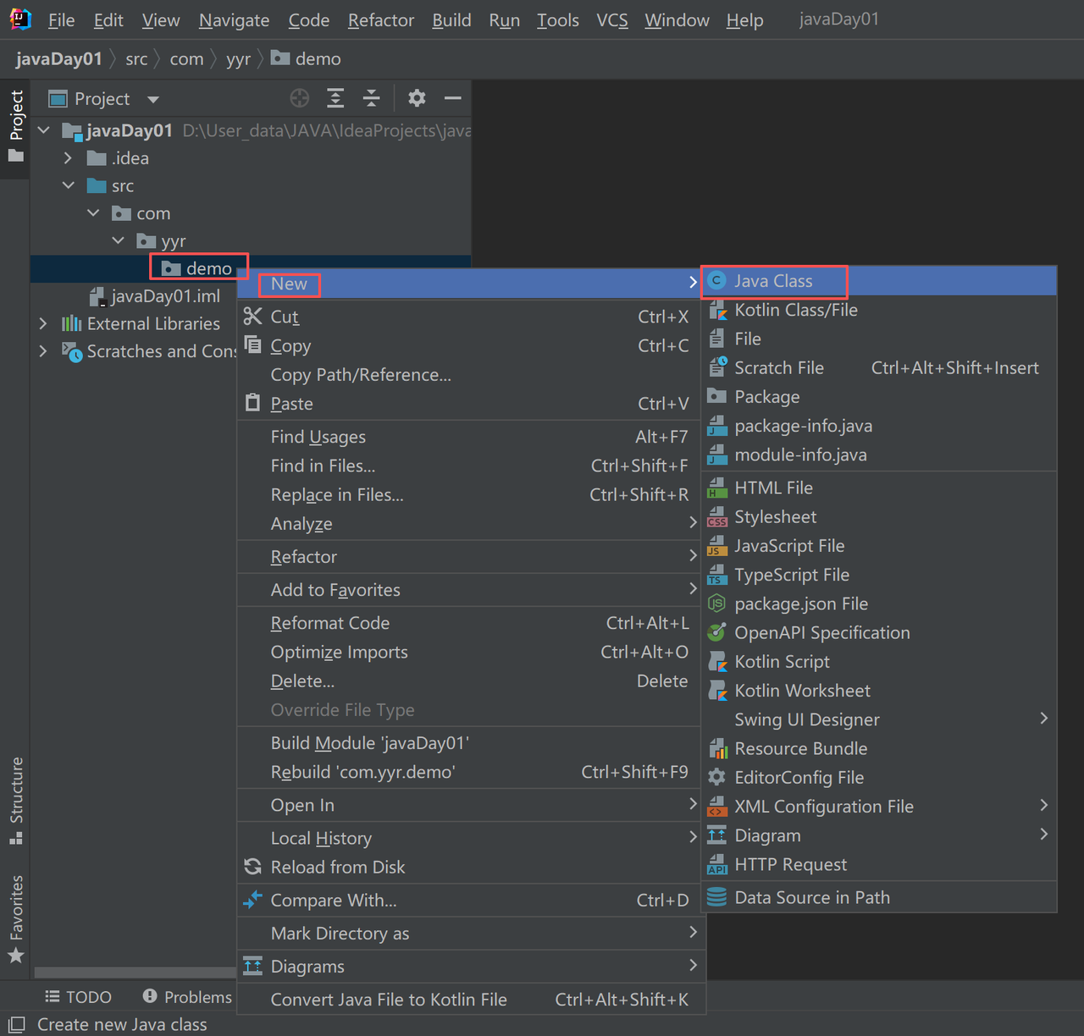The width and height of the screenshot is (1084, 1036).
Task: Click the Copy icon in context menu
Action: 252,345
